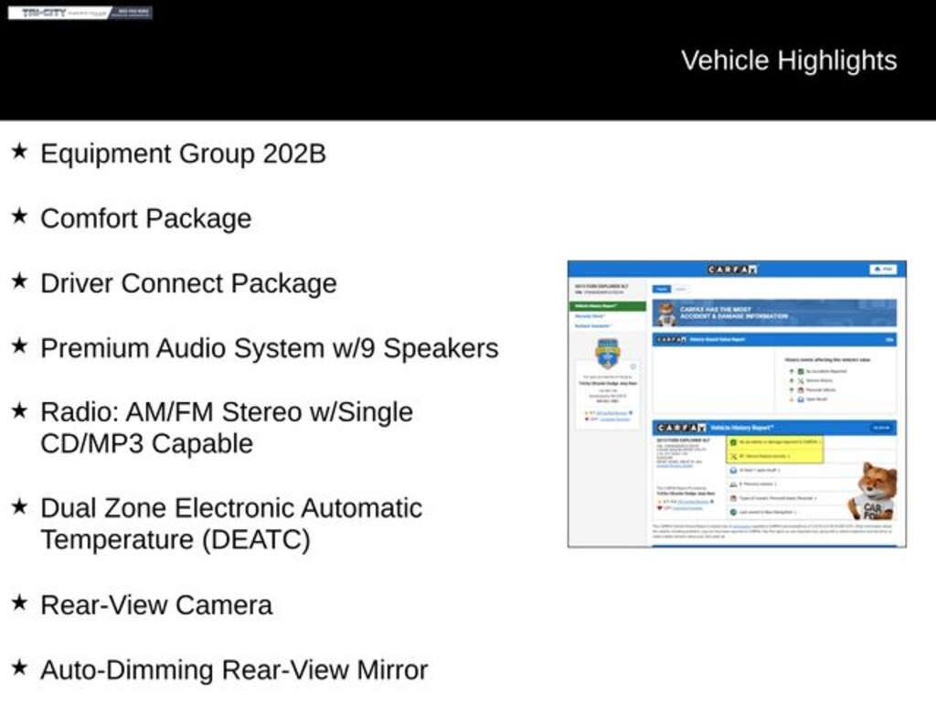Click the star bullet beside Rear-View Camera
The width and height of the screenshot is (936, 702).
(19, 602)
